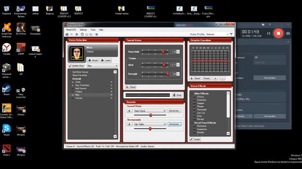Select the Crack_Mor... pro desktop icon
Image resolution: width=302 pixels, height=169 pixels.
click(x=208, y=11)
